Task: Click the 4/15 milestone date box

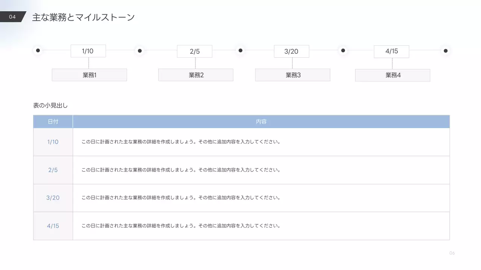Action: tap(391, 51)
